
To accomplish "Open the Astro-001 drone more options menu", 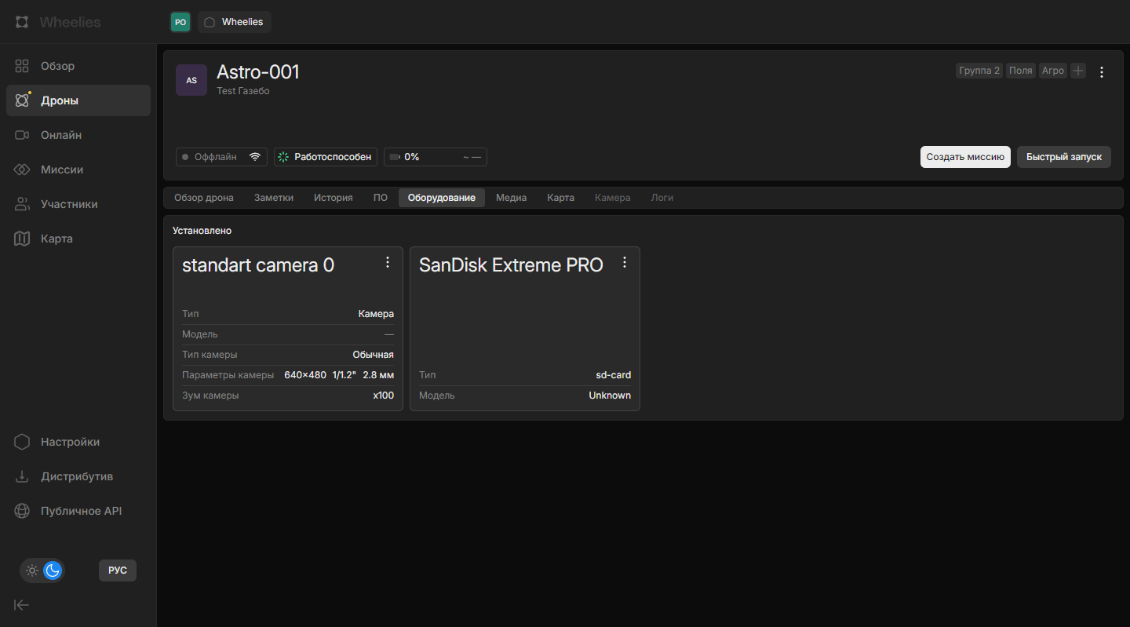I will [1102, 72].
